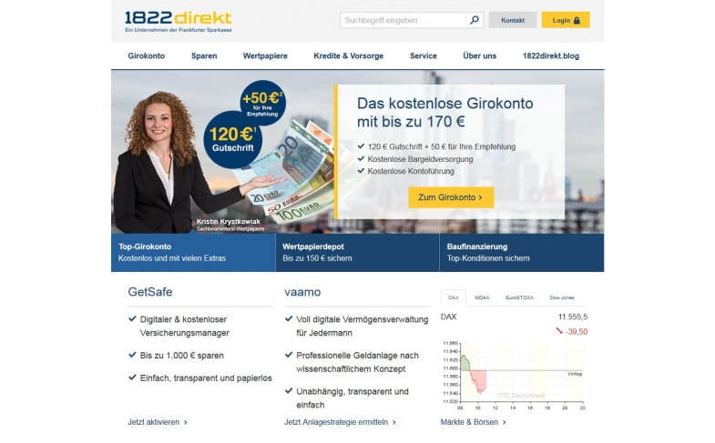Screen dimensions: 715x443
Task: Open the Märkte & Börsen link
Action: click(x=473, y=422)
